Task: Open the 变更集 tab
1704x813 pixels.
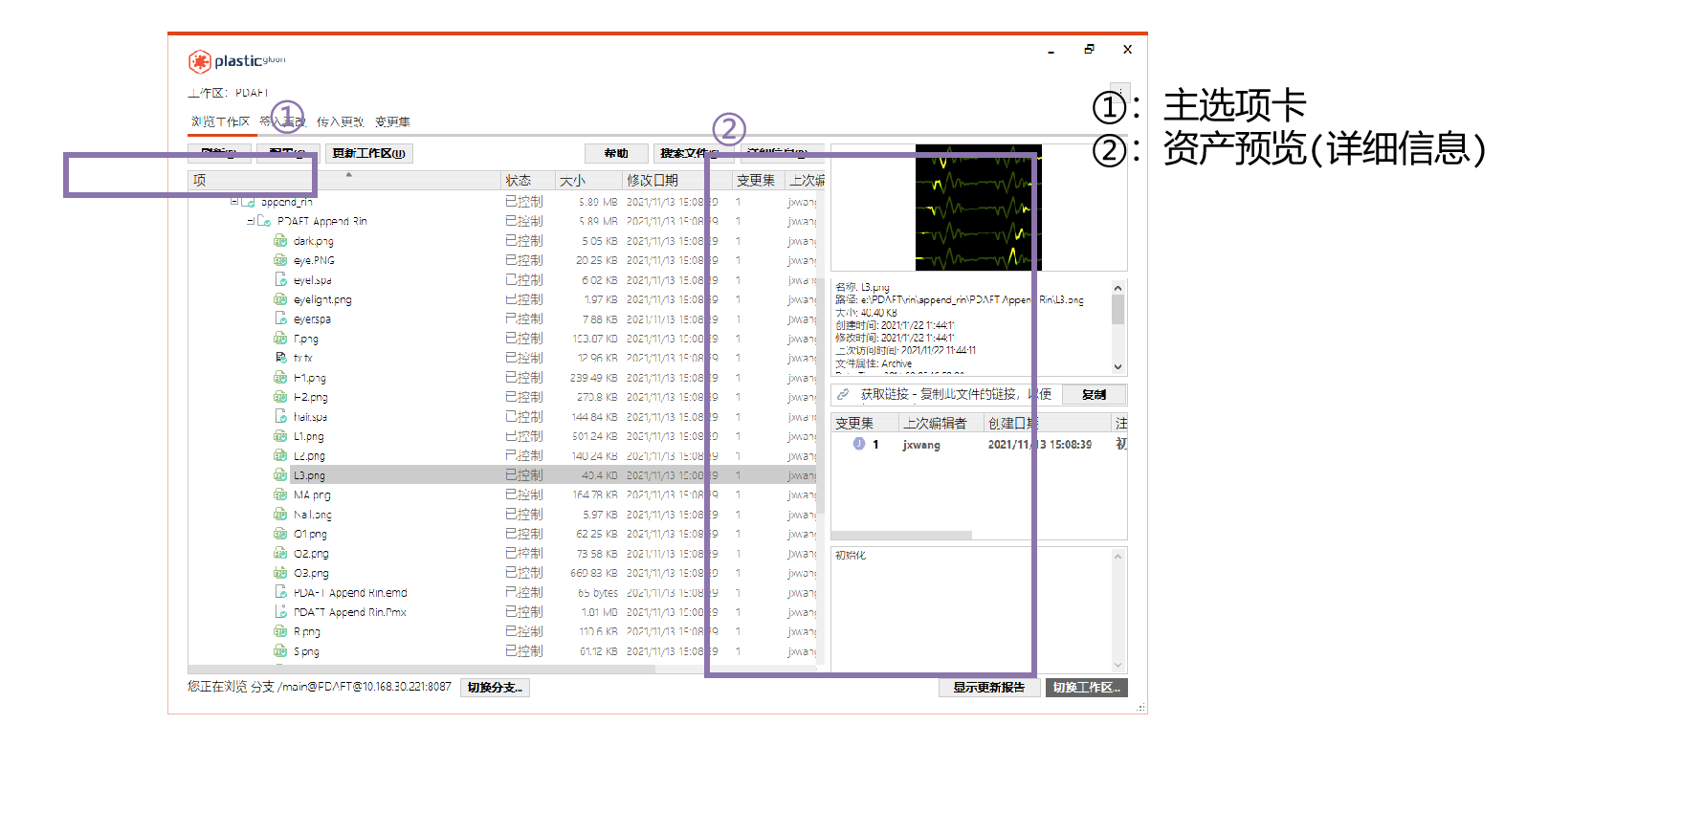Action: point(392,121)
